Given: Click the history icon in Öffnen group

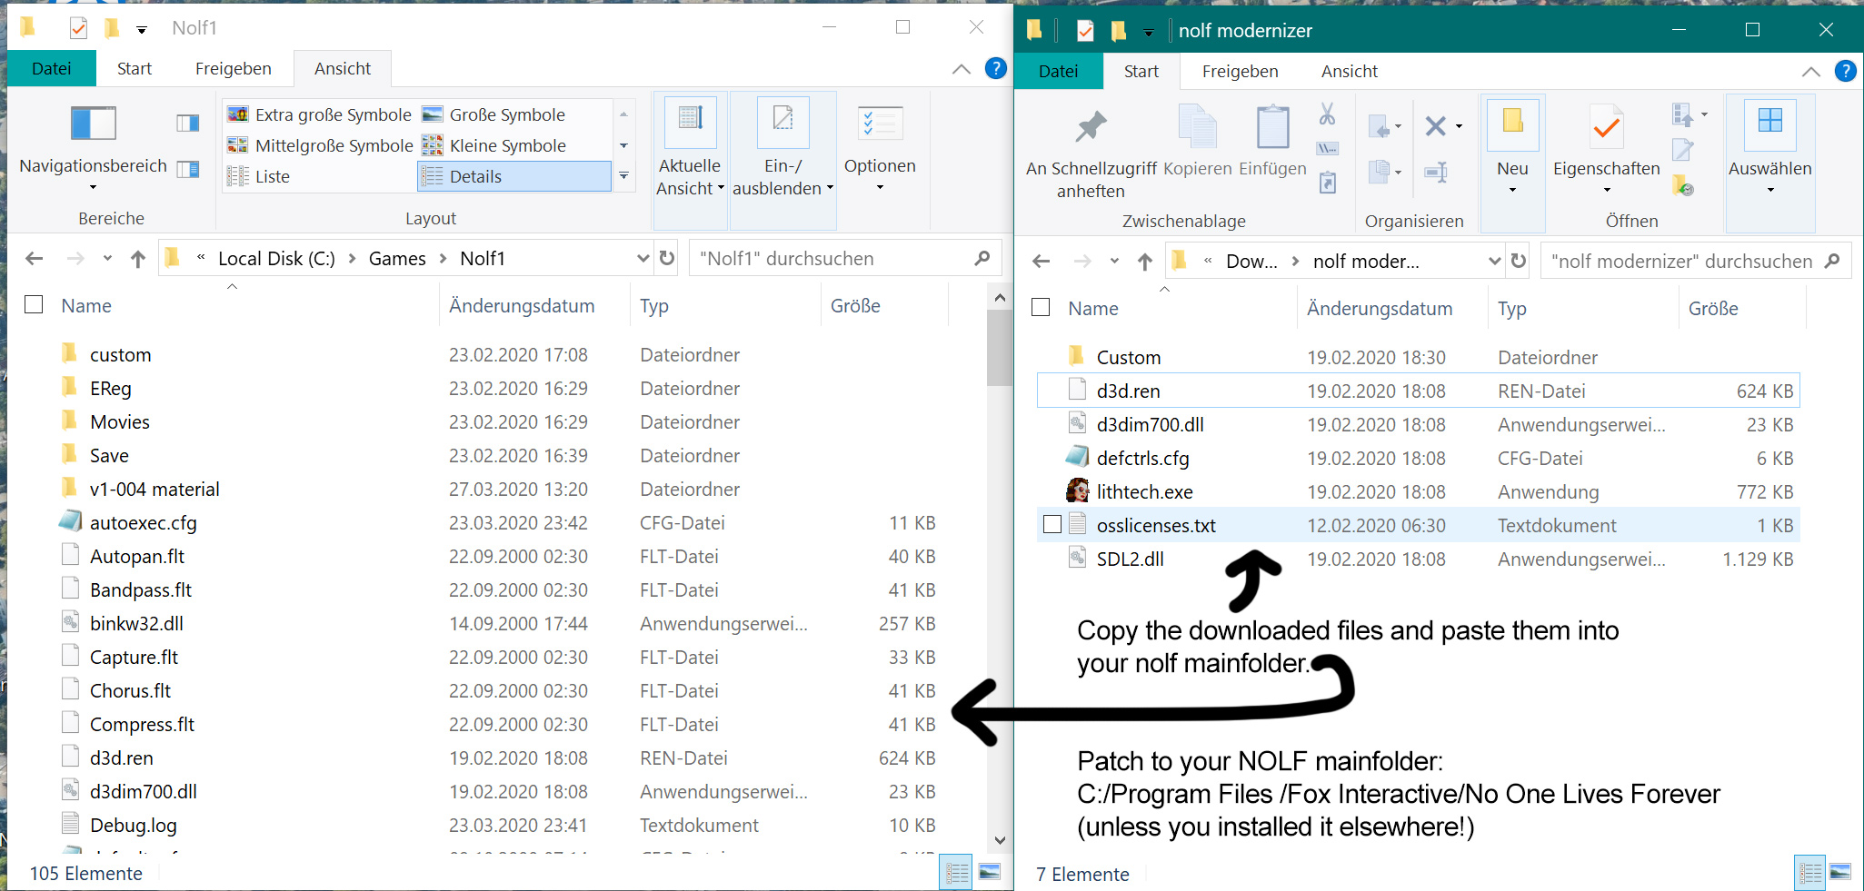Looking at the screenshot, I should pyautogui.click(x=1682, y=185).
